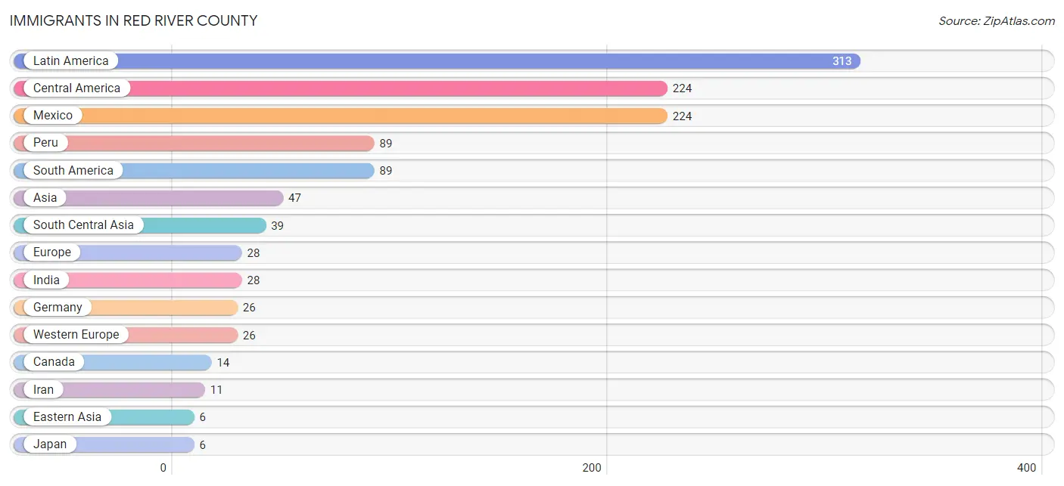
Task: Click the India label
Action: [46, 280]
